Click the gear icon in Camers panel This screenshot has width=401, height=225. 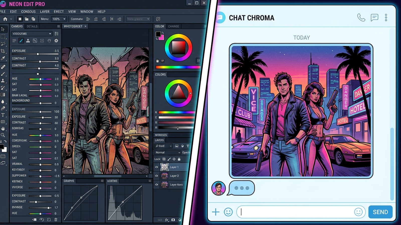point(56,40)
